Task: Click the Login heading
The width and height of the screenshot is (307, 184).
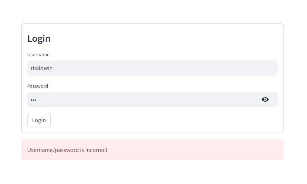Action: tap(39, 38)
